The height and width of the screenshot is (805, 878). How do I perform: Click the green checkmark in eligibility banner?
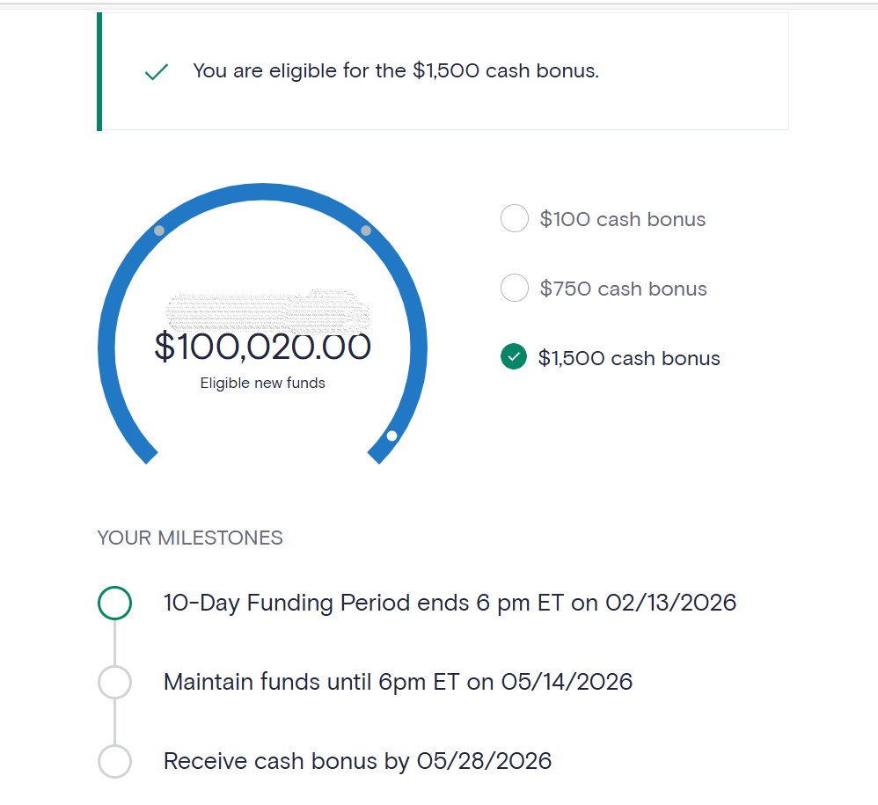click(x=157, y=72)
